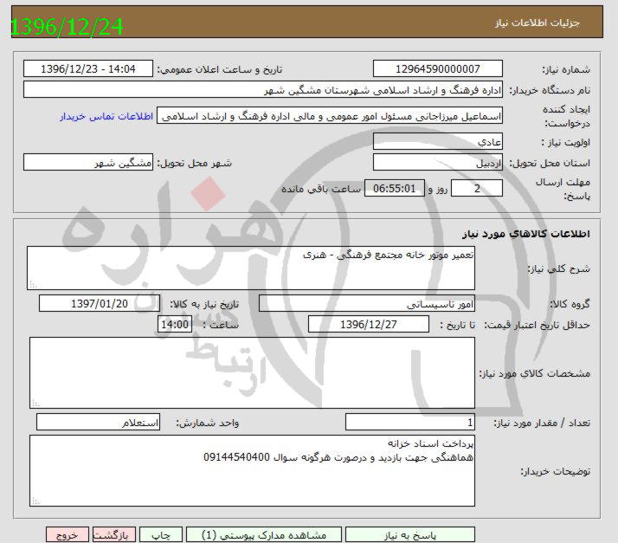
Task: Click the پاسخ به نیاز button
Action: click(x=410, y=534)
